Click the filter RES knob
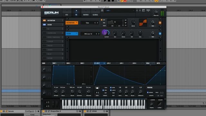 [115, 33]
